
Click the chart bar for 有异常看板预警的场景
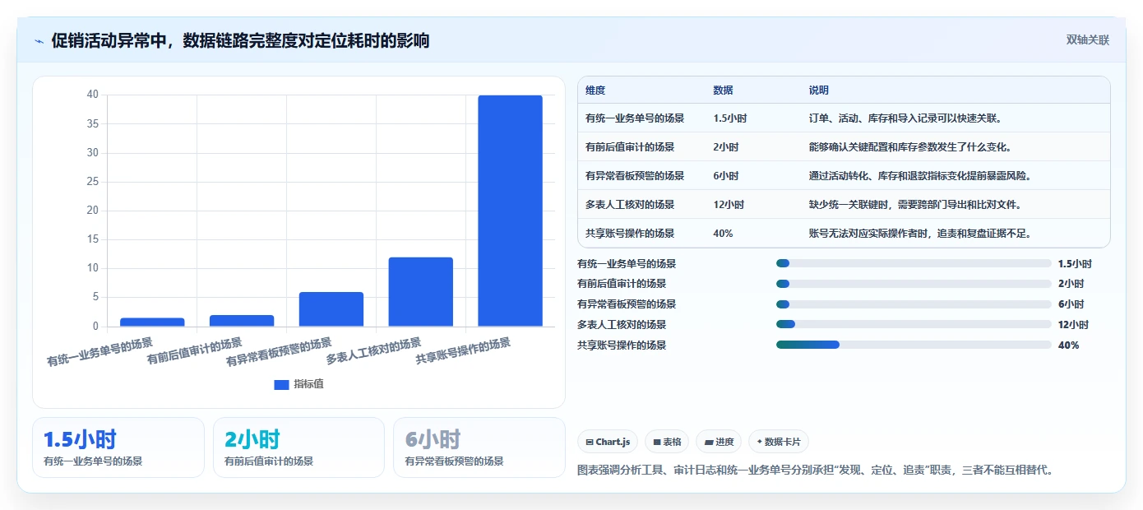tap(331, 309)
